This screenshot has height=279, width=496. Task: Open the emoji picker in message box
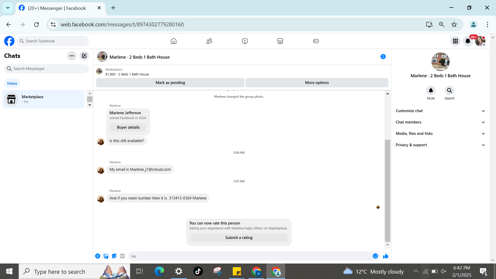(x=375, y=256)
